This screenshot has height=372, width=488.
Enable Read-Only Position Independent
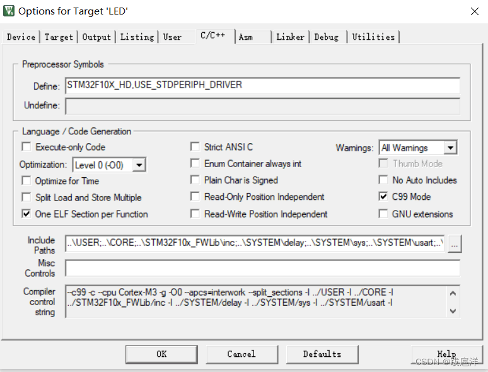tap(195, 197)
